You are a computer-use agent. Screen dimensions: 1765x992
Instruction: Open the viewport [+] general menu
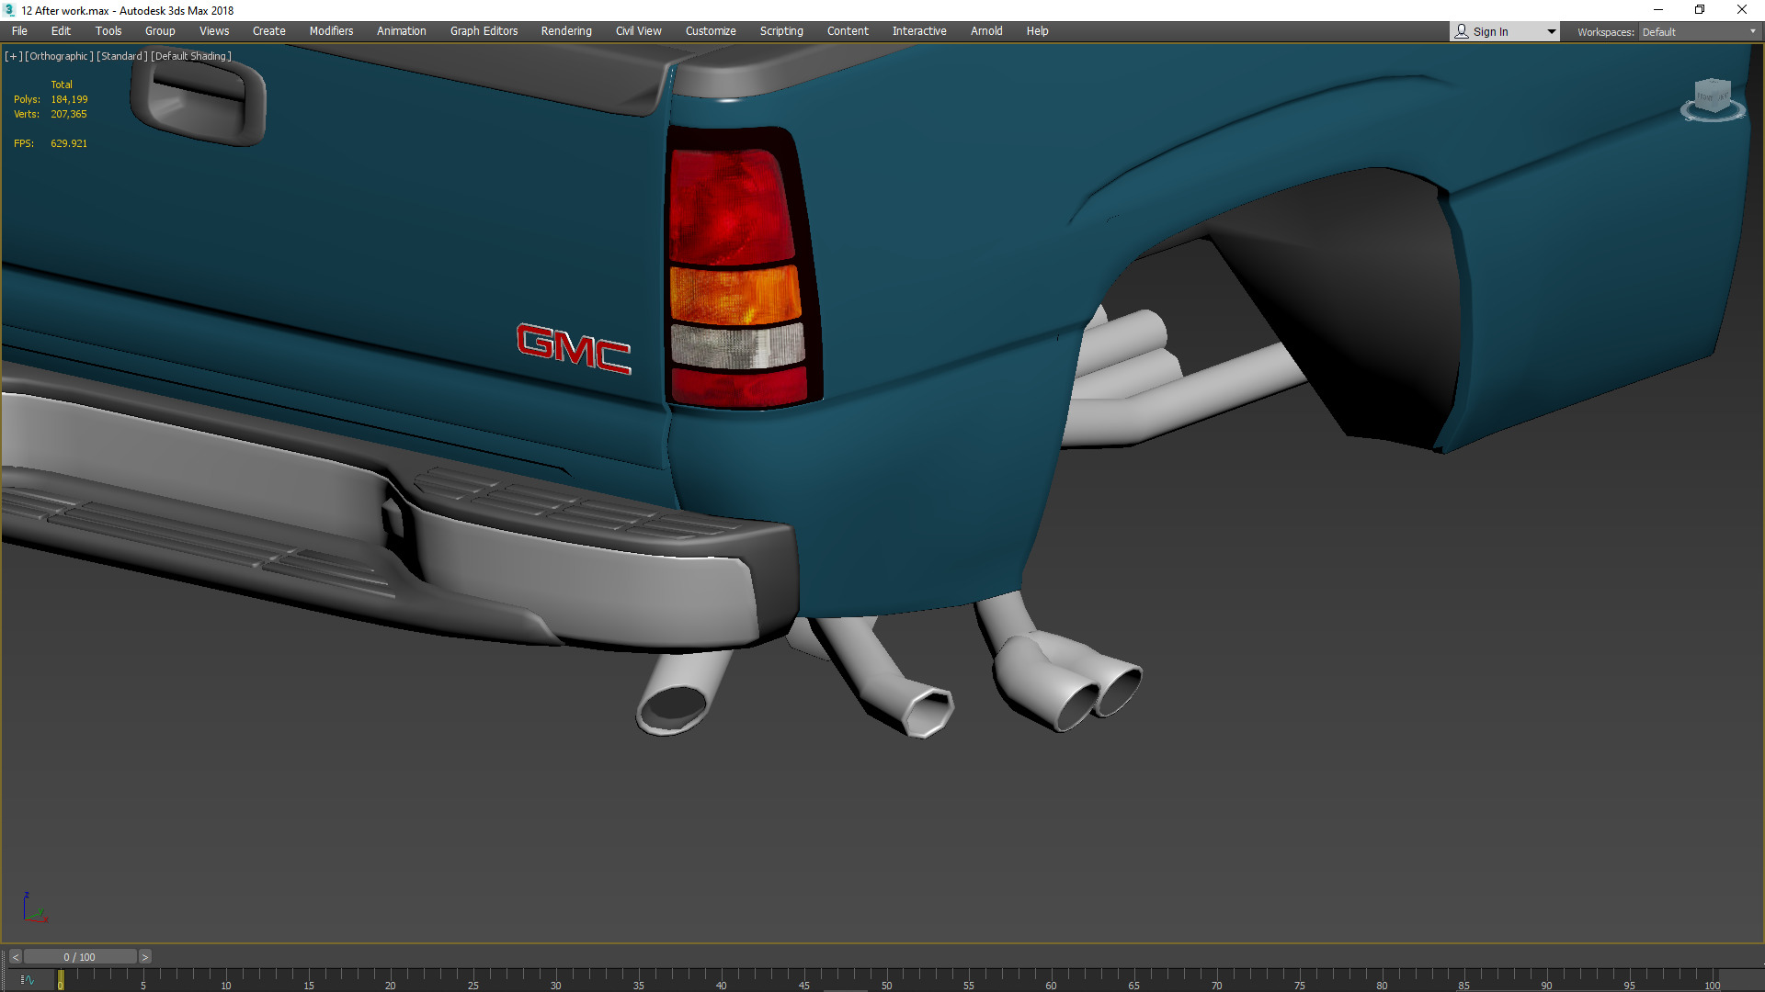pos(13,56)
